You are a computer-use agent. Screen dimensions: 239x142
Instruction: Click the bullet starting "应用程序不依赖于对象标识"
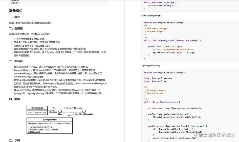tap(60, 54)
